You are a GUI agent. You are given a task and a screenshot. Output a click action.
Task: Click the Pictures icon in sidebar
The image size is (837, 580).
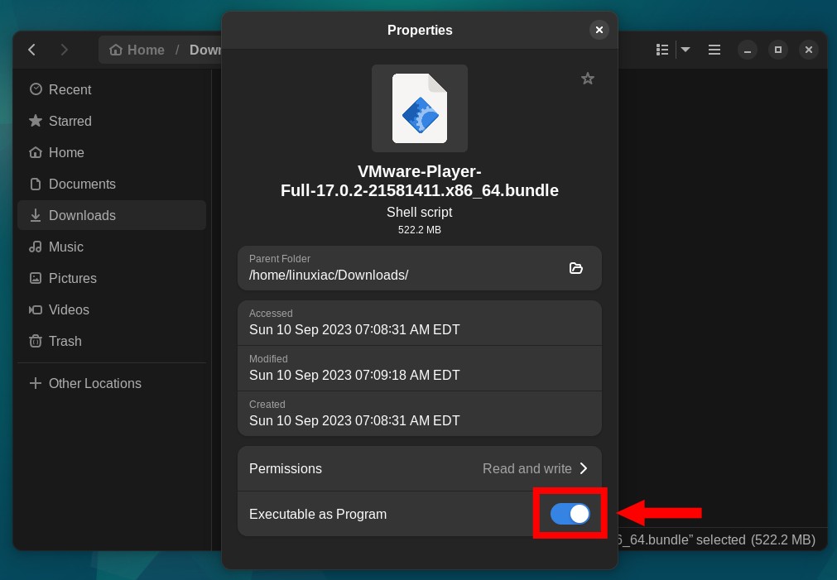[36, 278]
